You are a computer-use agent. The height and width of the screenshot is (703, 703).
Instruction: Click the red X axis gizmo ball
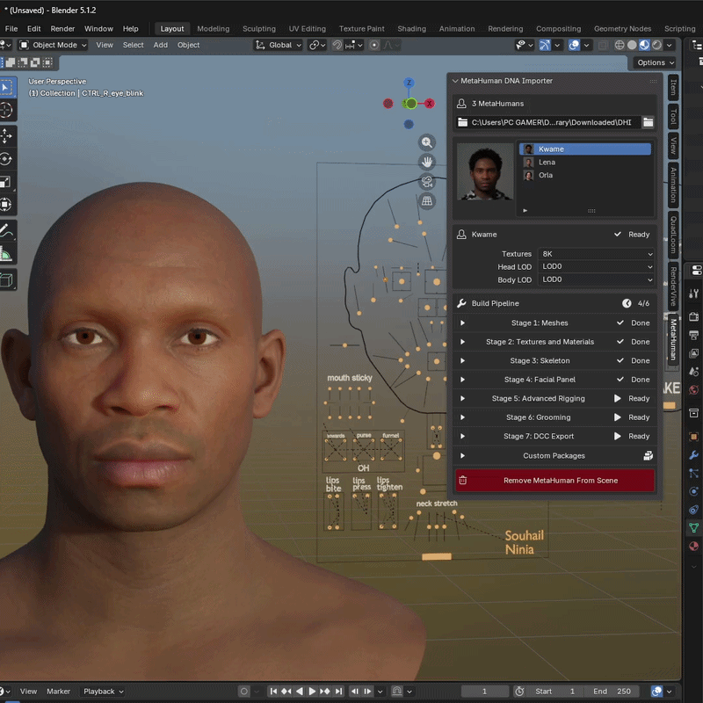pyautogui.click(x=429, y=104)
